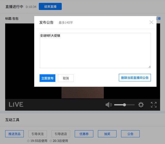Click 删除当前直播间公告 button
Viewport: 165px width, 144px height.
pyautogui.click(x=135, y=78)
